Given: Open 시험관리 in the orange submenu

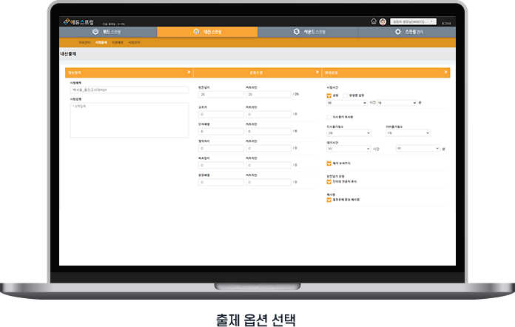Looking at the screenshot, I should coord(134,43).
